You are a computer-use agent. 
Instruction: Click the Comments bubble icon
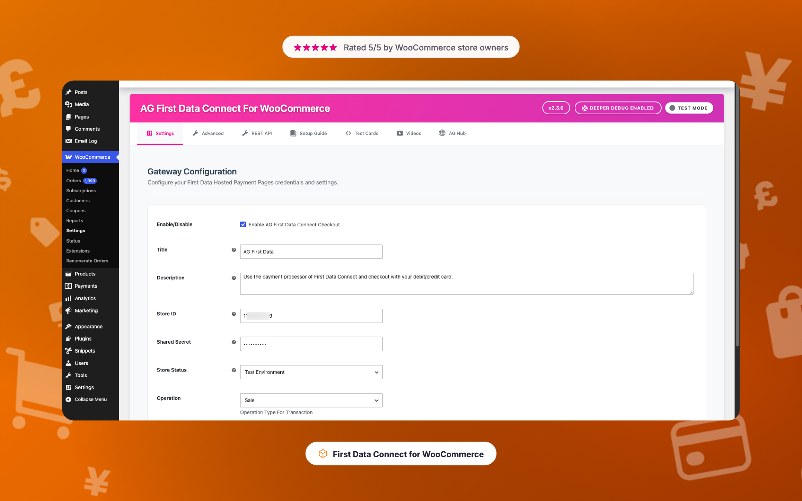68,129
